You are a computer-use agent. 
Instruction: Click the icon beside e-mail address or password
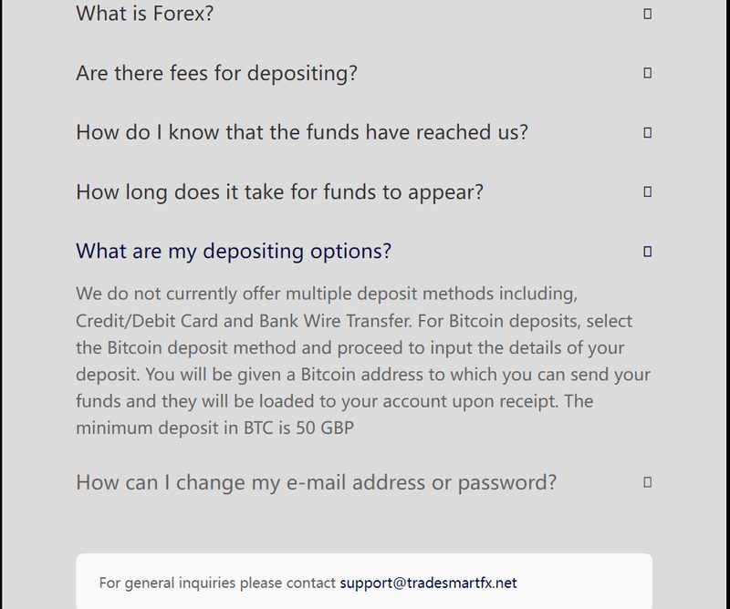pyautogui.click(x=647, y=482)
